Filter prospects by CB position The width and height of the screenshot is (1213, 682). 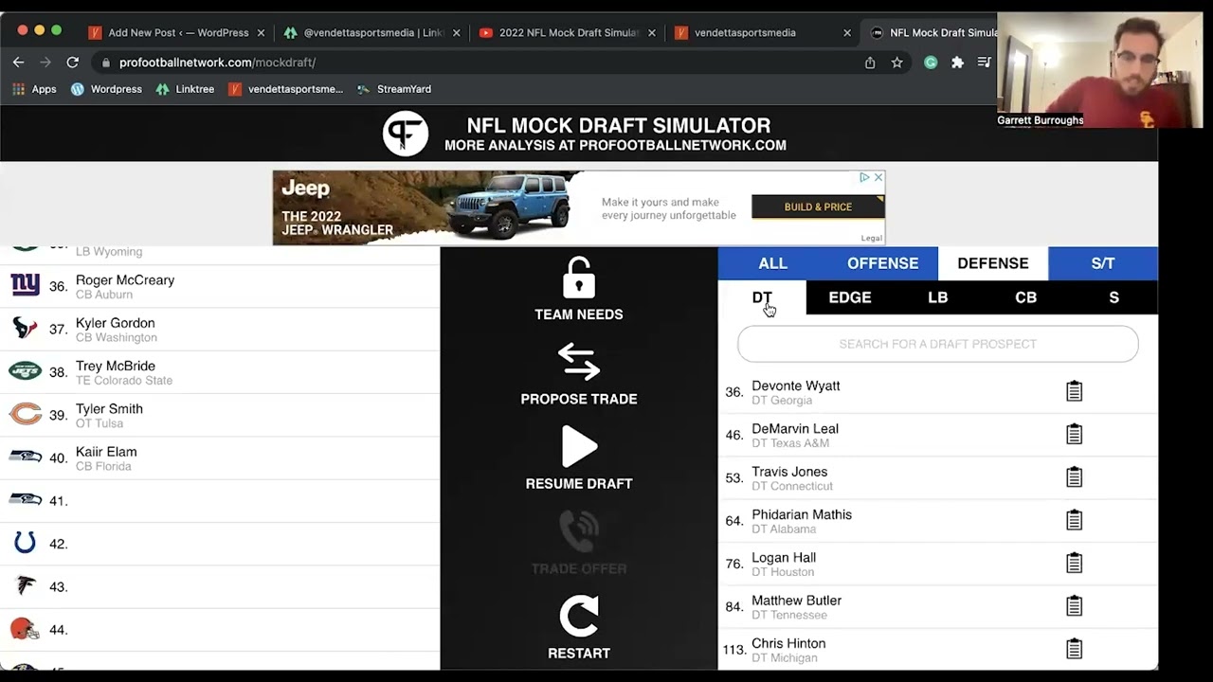1026,297
